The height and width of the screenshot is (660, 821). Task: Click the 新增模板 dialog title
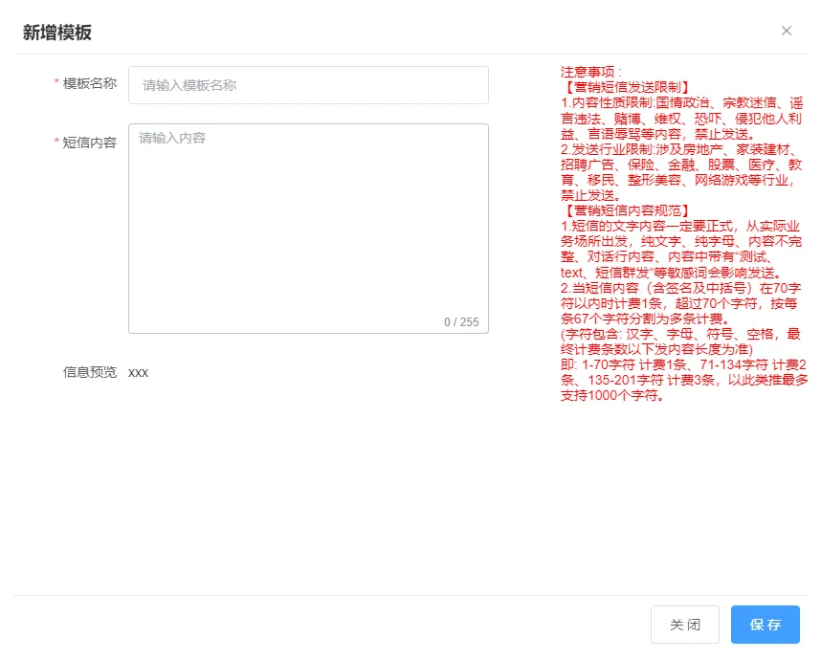coord(57,32)
